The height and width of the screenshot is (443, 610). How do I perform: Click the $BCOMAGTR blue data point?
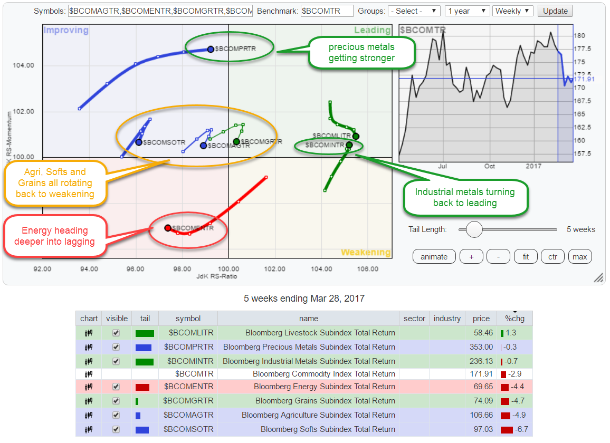203,146
